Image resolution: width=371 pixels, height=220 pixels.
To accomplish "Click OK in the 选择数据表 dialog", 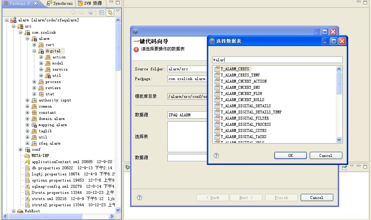I will 290,155.
